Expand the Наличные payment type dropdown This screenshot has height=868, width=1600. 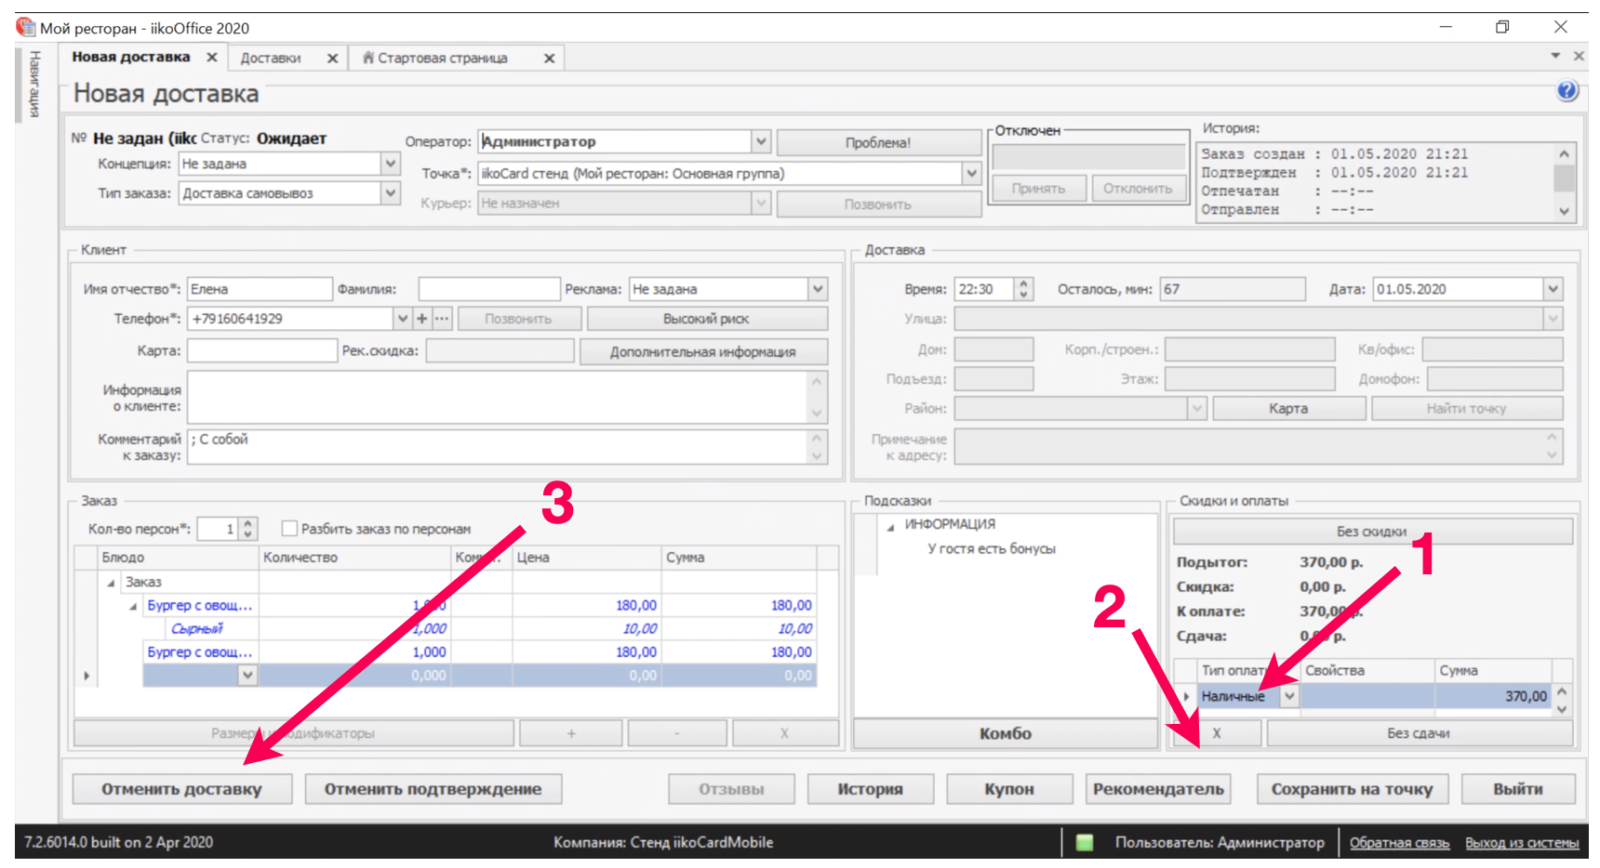[x=1289, y=696]
